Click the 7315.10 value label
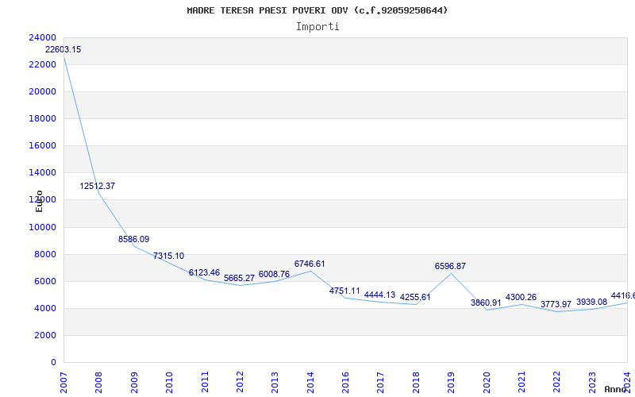This screenshot has height=397, width=635. click(x=168, y=256)
